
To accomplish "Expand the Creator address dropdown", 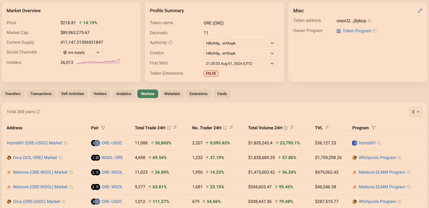I will tap(240, 53).
